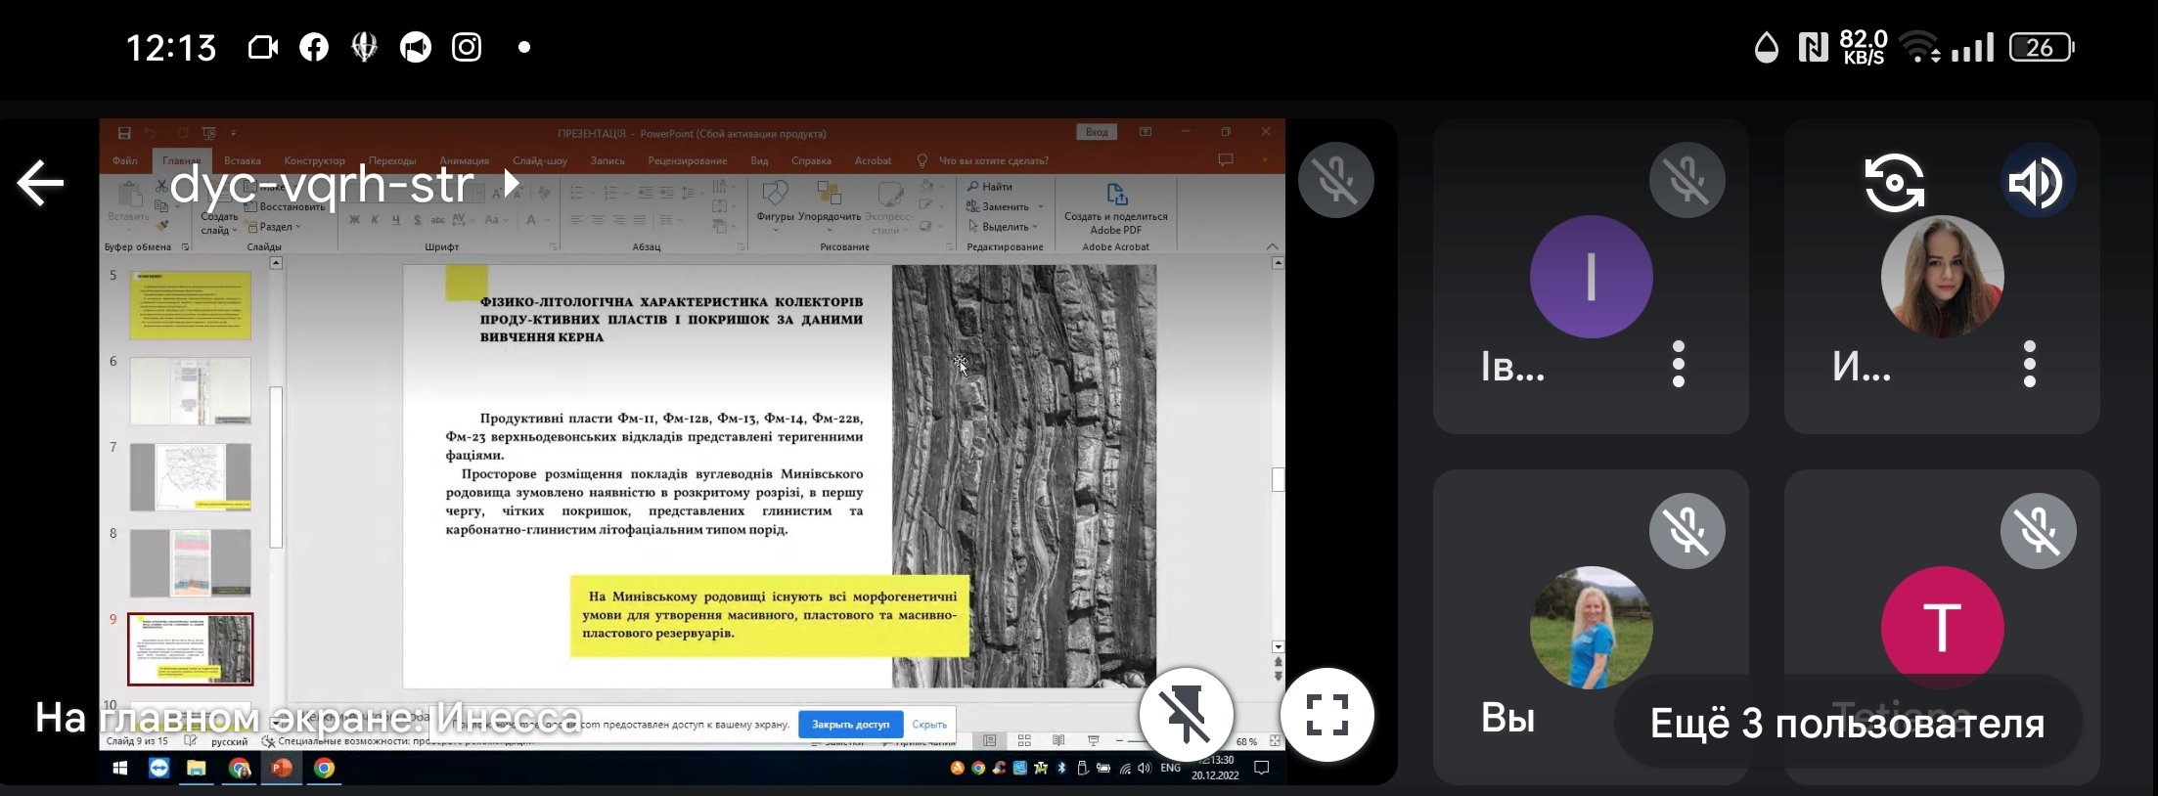Tap muted microphone on the T participant tile
Viewport: 2158px width, 796px height.
[x=2038, y=531]
